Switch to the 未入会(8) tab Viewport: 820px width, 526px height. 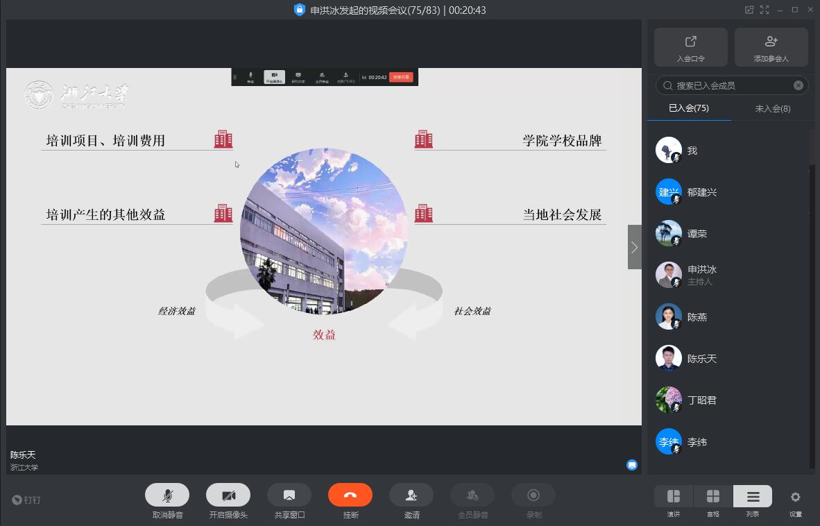click(772, 108)
